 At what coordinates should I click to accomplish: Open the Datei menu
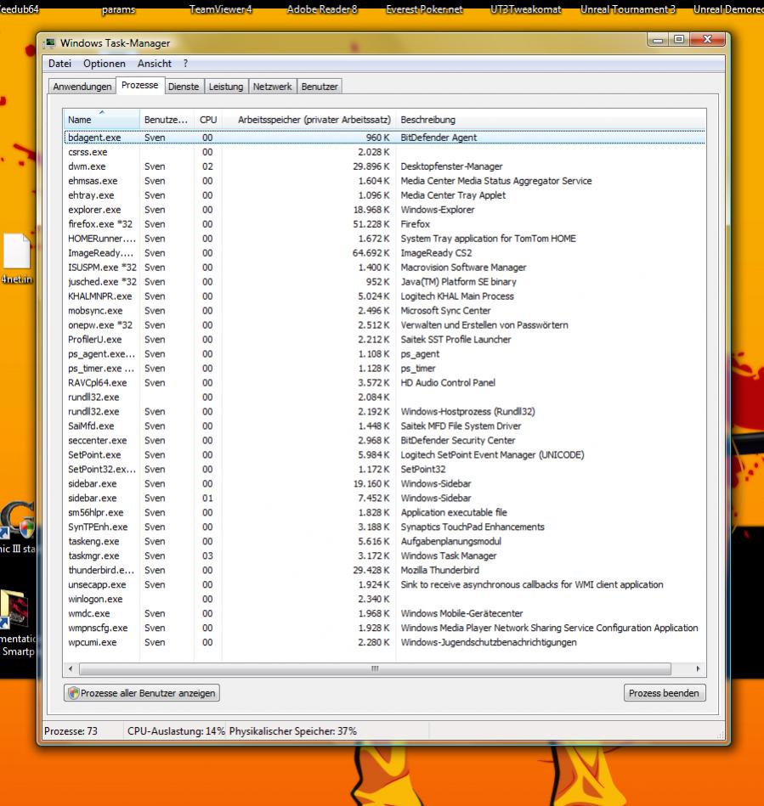(59, 63)
